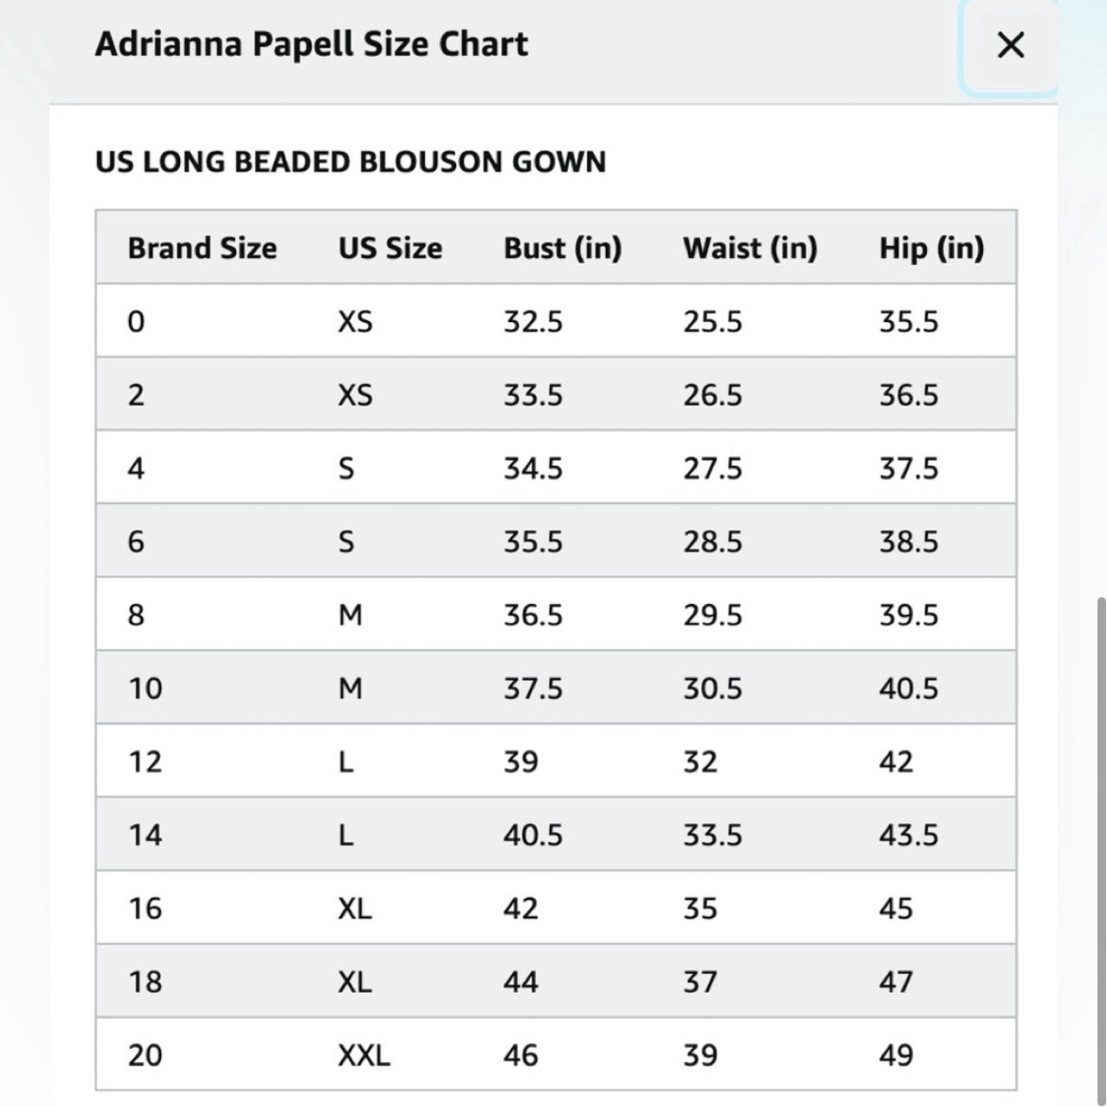Click the Hip (in) column header
The width and height of the screenshot is (1107, 1107).
[x=931, y=248]
